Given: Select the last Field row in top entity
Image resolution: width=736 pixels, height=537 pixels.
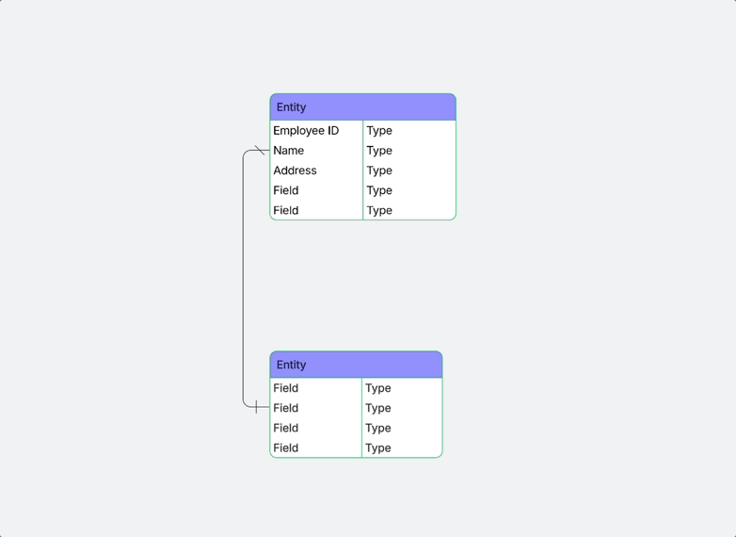Looking at the screenshot, I should coord(316,210).
